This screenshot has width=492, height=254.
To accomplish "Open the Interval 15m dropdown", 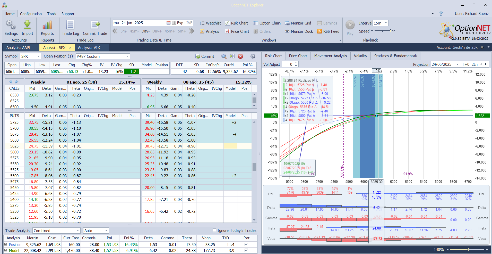I will pyautogui.click(x=386, y=23).
